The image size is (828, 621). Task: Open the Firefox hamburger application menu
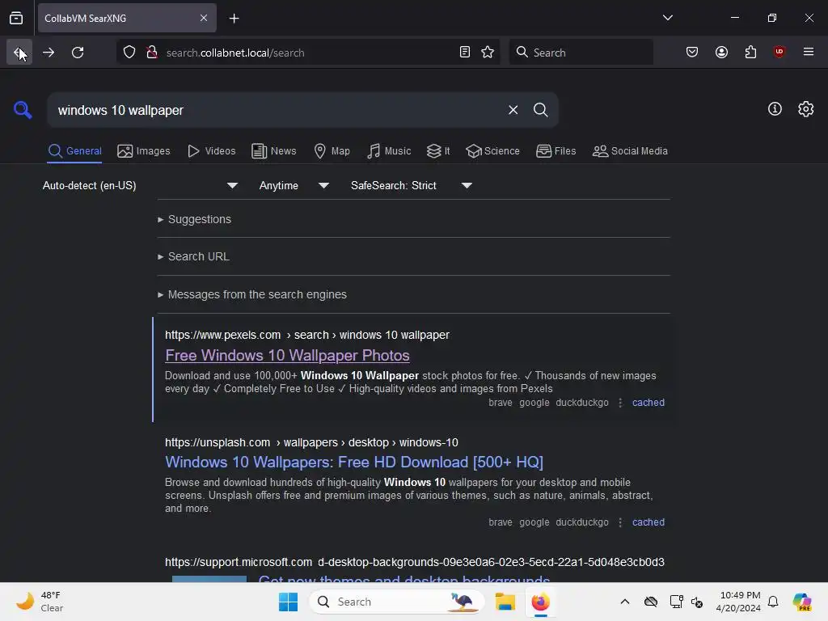pos(809,53)
